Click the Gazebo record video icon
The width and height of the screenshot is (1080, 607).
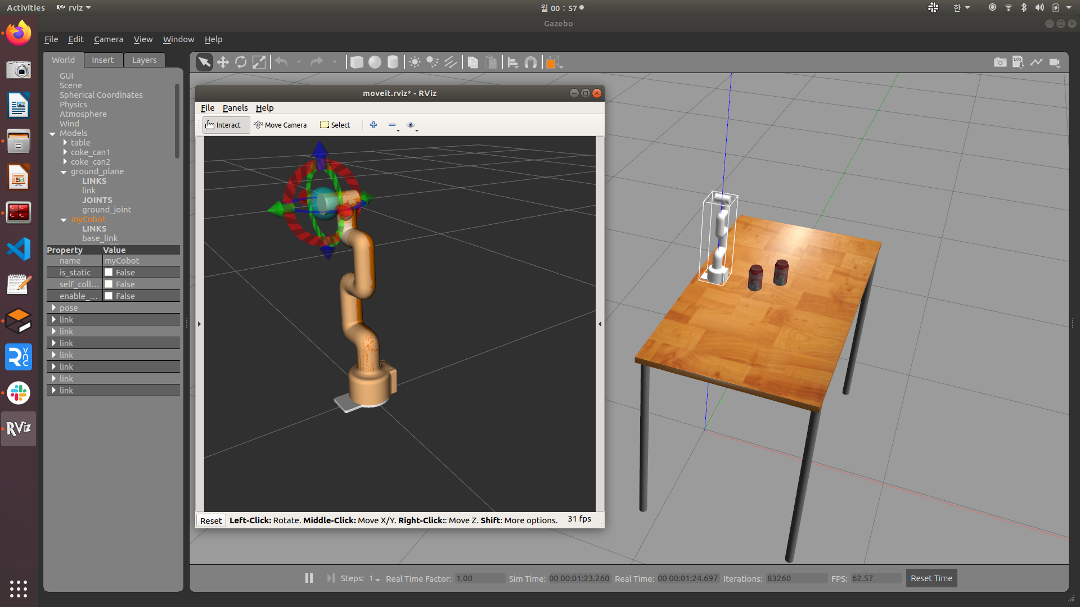[x=1055, y=62]
